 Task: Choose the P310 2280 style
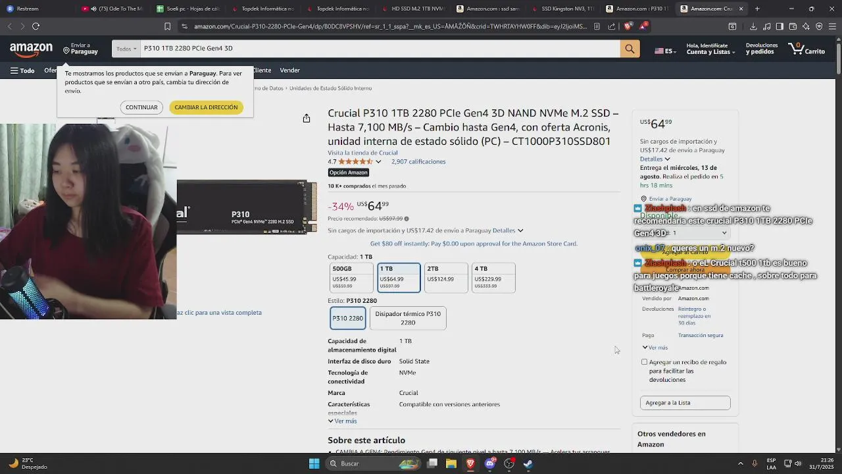click(347, 318)
